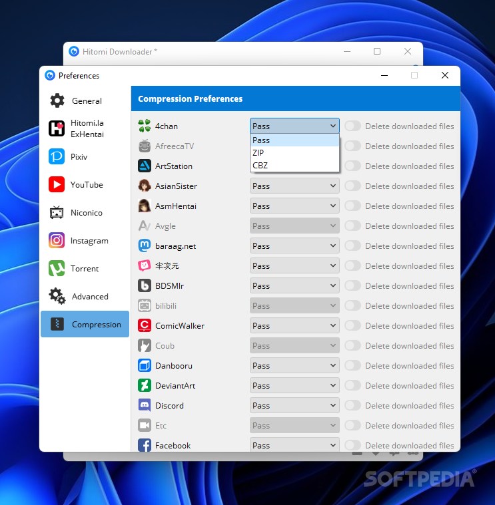Toggle Delete downloaded files for Danbooru
The height and width of the screenshot is (505, 495).
352,365
